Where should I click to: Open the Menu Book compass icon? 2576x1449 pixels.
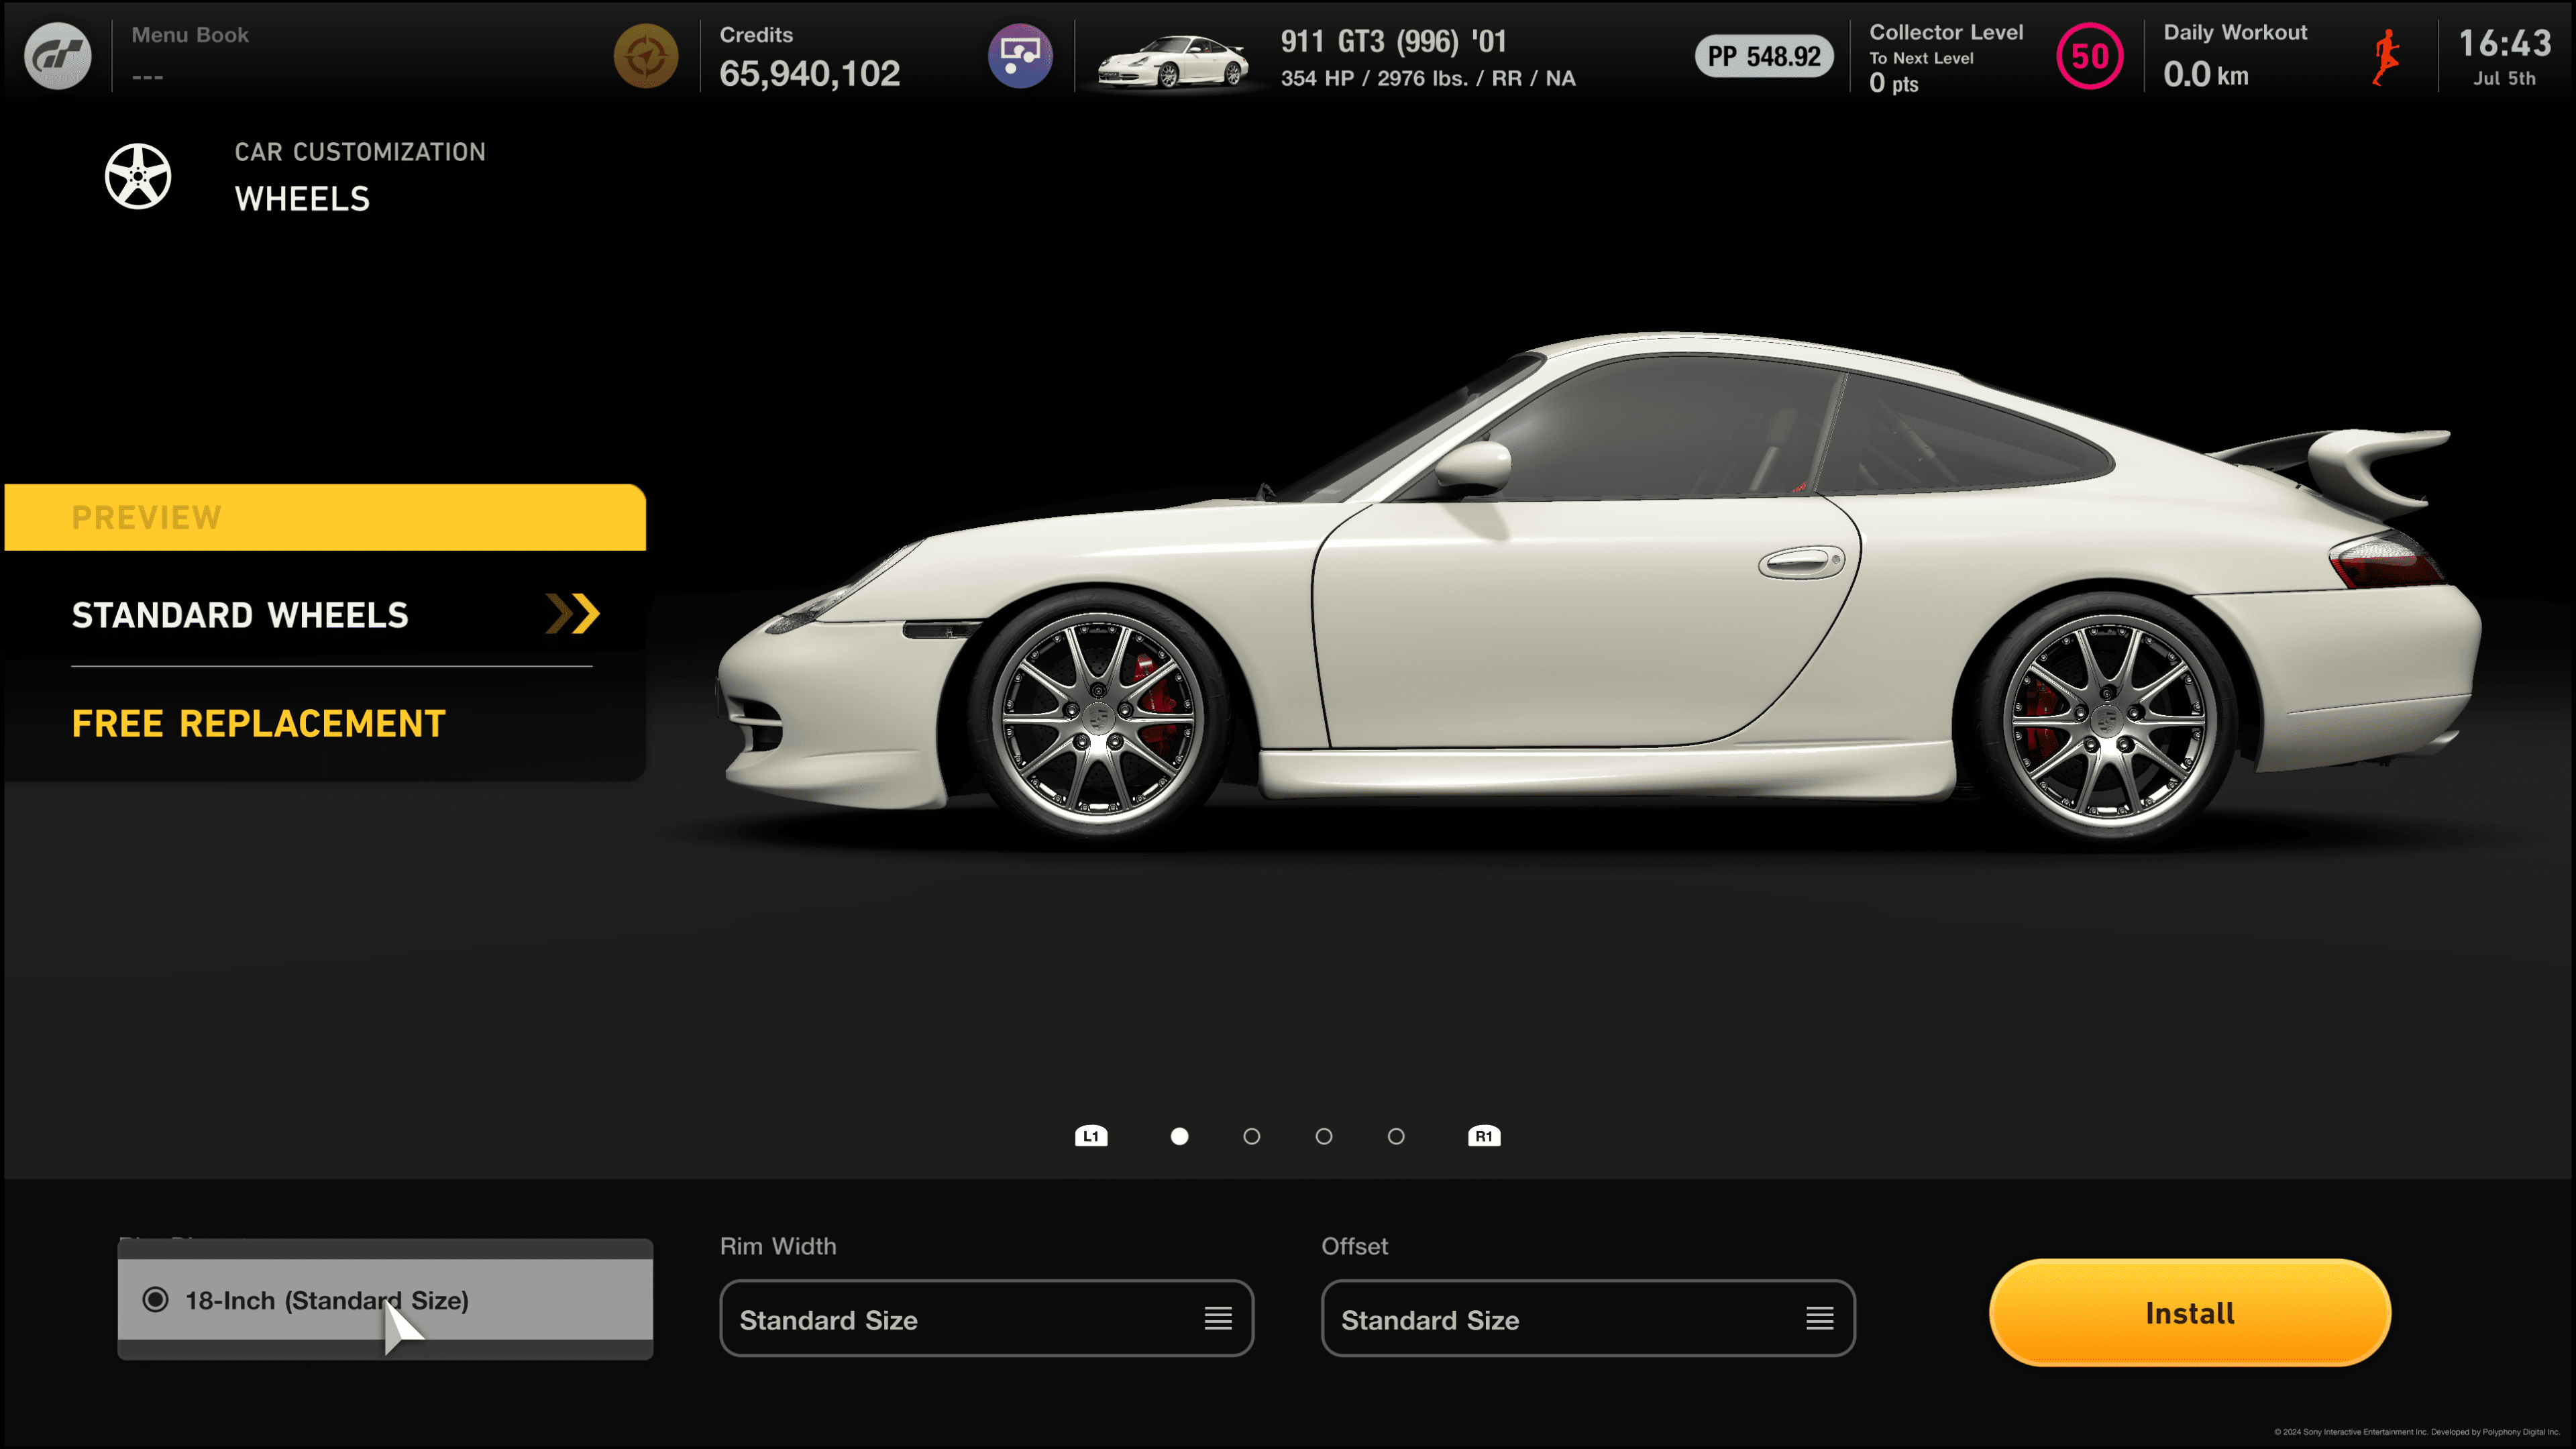click(x=646, y=56)
